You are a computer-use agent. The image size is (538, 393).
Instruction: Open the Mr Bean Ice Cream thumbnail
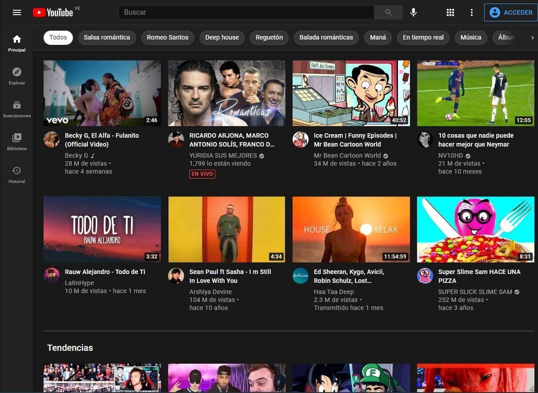(351, 93)
